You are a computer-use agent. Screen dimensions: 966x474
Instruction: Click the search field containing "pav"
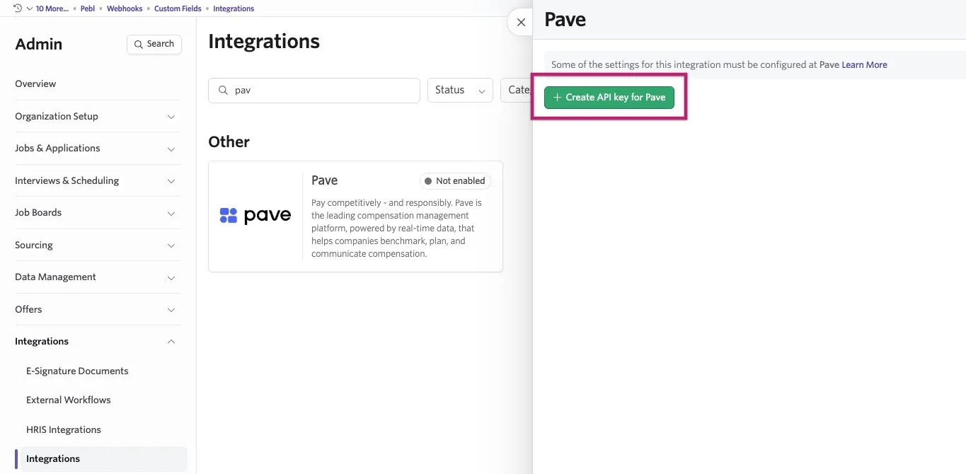(314, 91)
